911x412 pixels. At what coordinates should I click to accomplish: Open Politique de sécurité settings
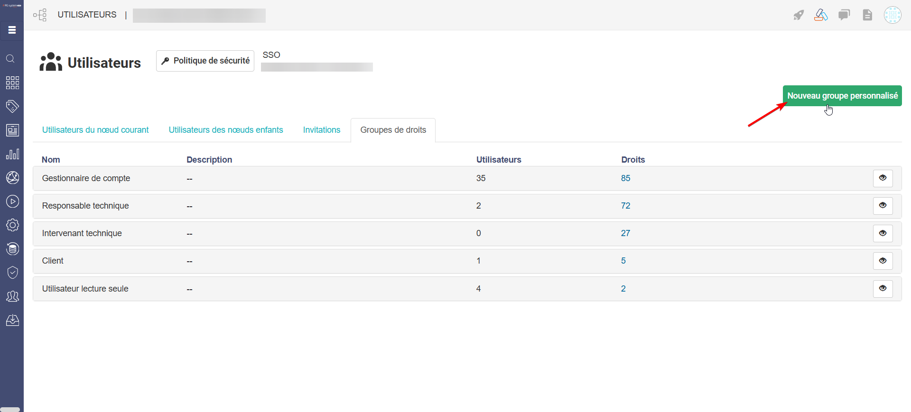click(205, 61)
